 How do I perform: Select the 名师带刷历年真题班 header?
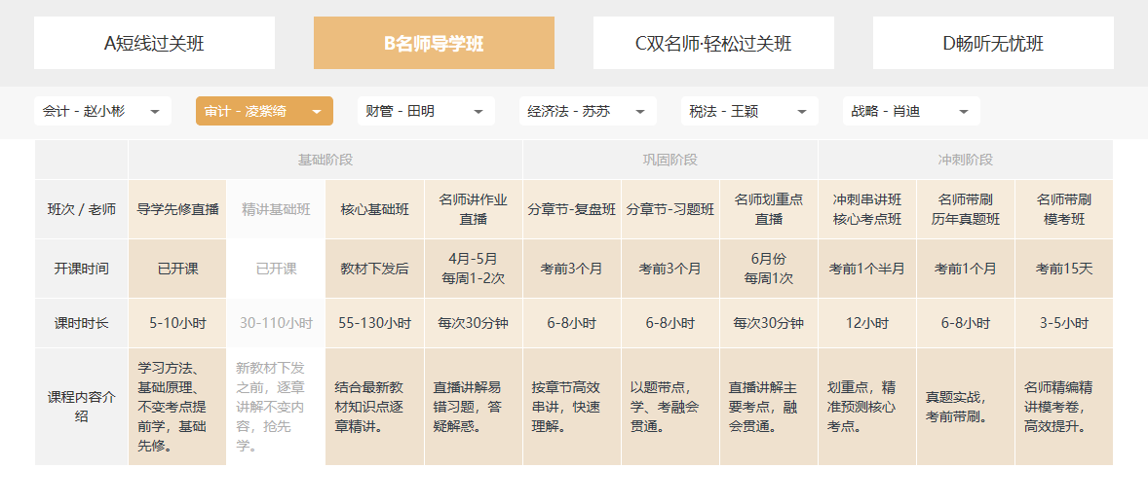pyautogui.click(x=965, y=209)
